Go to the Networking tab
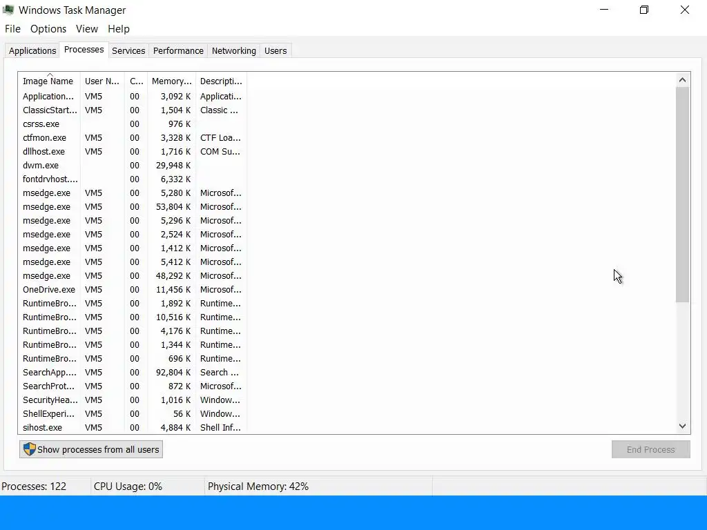This screenshot has width=707, height=530. click(x=233, y=51)
